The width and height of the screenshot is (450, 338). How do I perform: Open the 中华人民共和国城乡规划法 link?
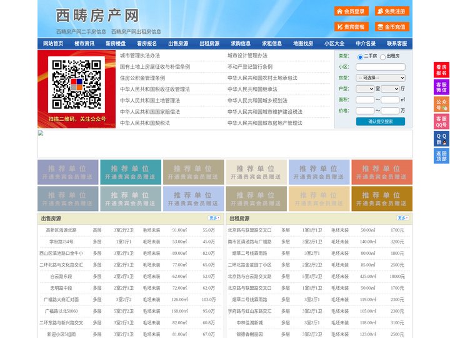coord(257,100)
